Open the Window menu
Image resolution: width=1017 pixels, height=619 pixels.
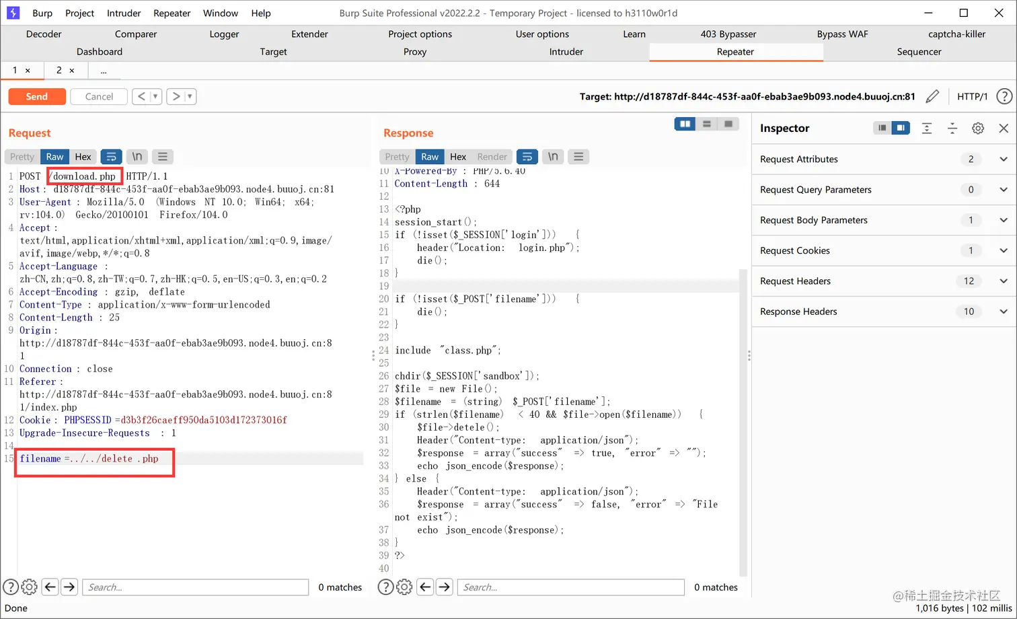tap(221, 13)
